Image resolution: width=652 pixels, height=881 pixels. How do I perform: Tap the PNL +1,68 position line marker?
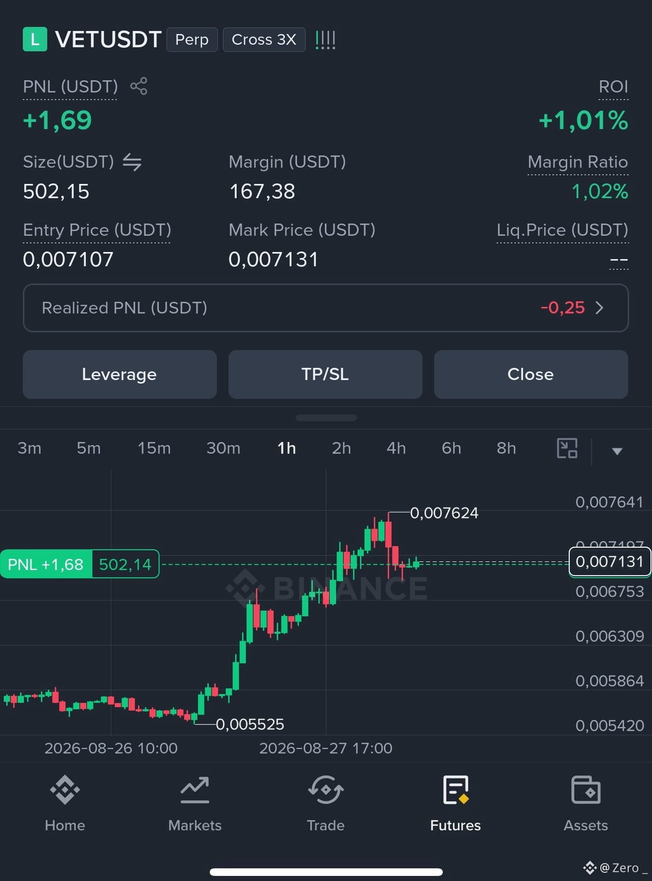click(x=46, y=564)
